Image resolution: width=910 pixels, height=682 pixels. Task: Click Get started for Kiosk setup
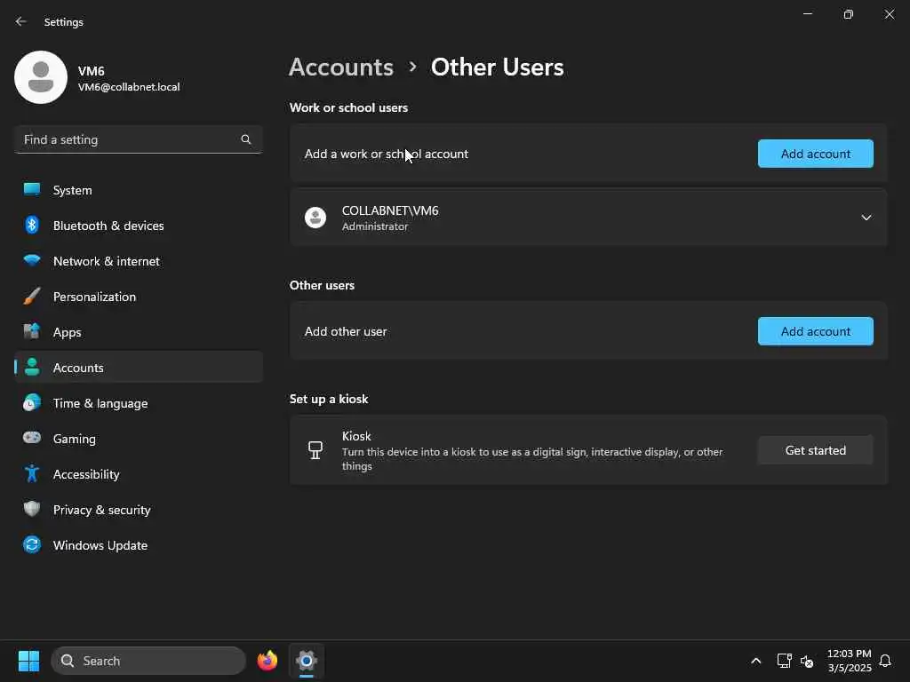click(x=816, y=450)
